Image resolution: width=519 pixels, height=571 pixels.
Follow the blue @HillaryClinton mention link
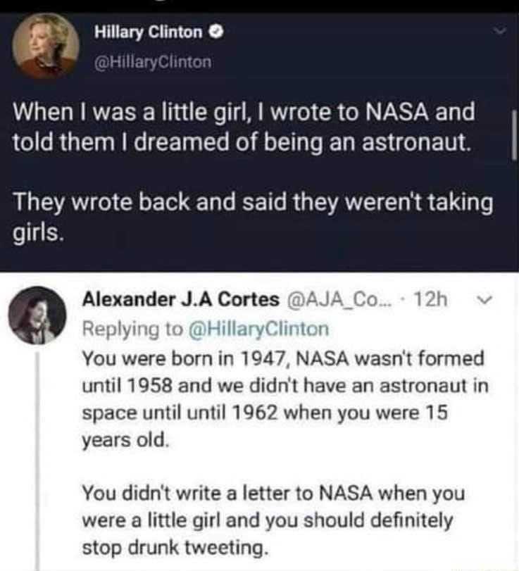(x=258, y=329)
